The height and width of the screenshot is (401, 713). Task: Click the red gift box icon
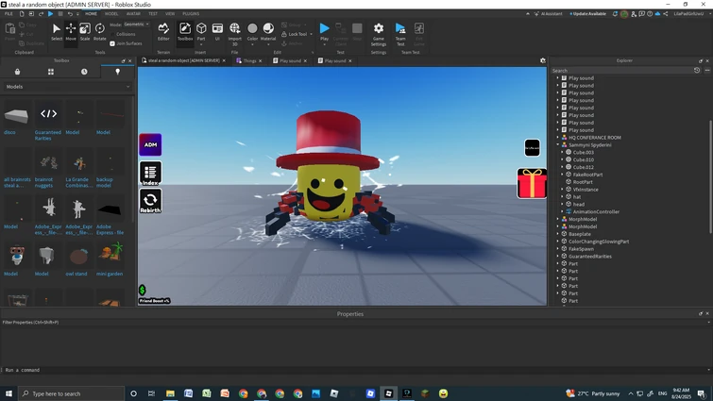tap(532, 183)
